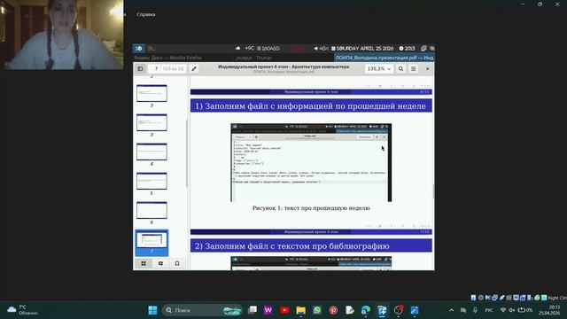Click the 20:13 clock indicator in top bar
Image resolution: width=567 pixels, height=319 pixels.
[x=408, y=48]
